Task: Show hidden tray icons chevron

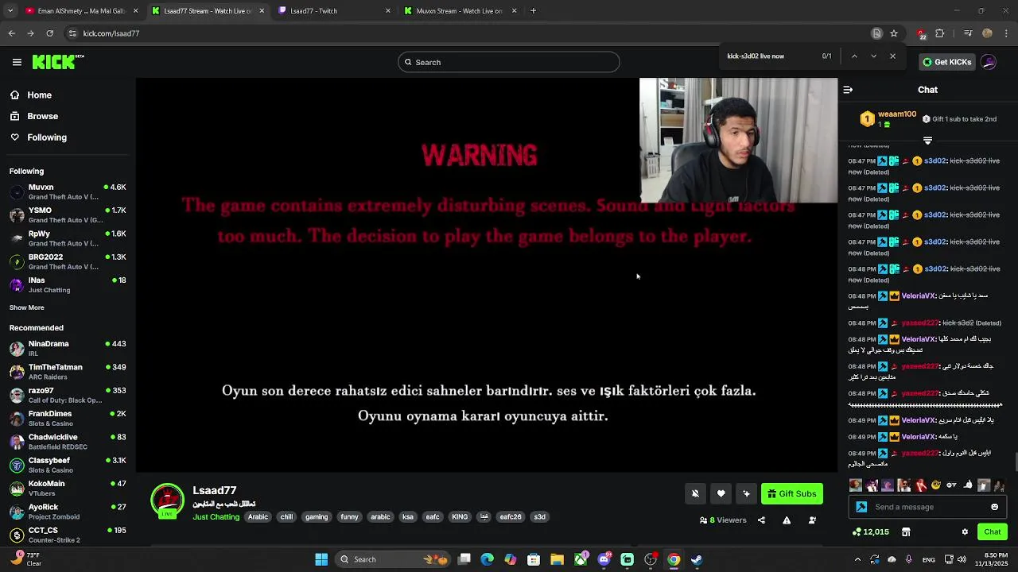Action: pyautogui.click(x=857, y=559)
